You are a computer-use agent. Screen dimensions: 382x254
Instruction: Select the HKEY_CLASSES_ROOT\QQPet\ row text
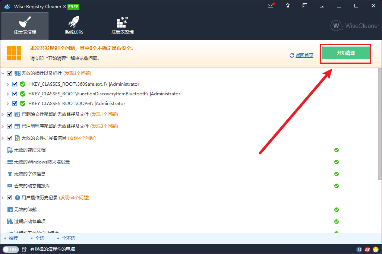77,104
